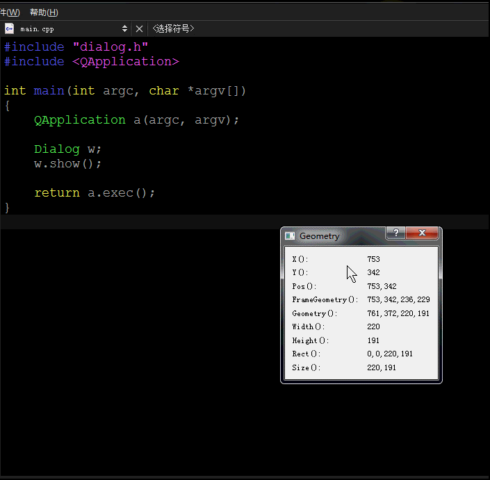Open the partially visible 件(W) menu

coord(10,13)
